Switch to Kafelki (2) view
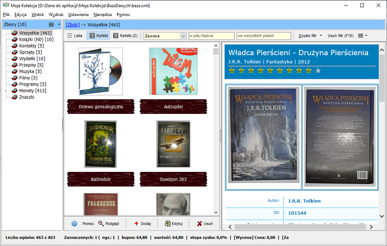 pos(125,35)
